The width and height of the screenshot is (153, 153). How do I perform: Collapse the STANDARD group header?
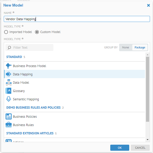(x=14, y=57)
